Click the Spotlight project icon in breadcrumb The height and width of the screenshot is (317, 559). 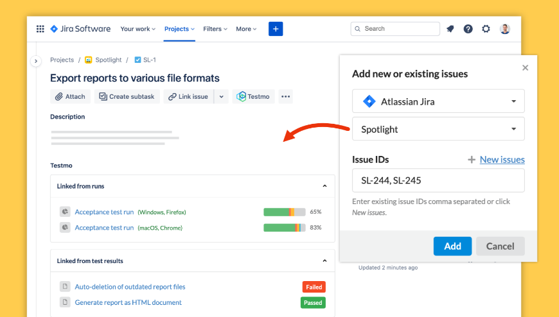click(x=89, y=60)
